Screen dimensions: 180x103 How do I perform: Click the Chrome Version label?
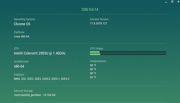99,19
